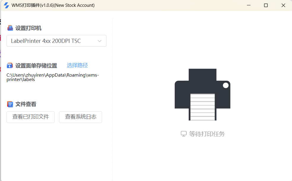Maximize the WMS print plugin window
The image size is (292, 181).
click(266, 5)
